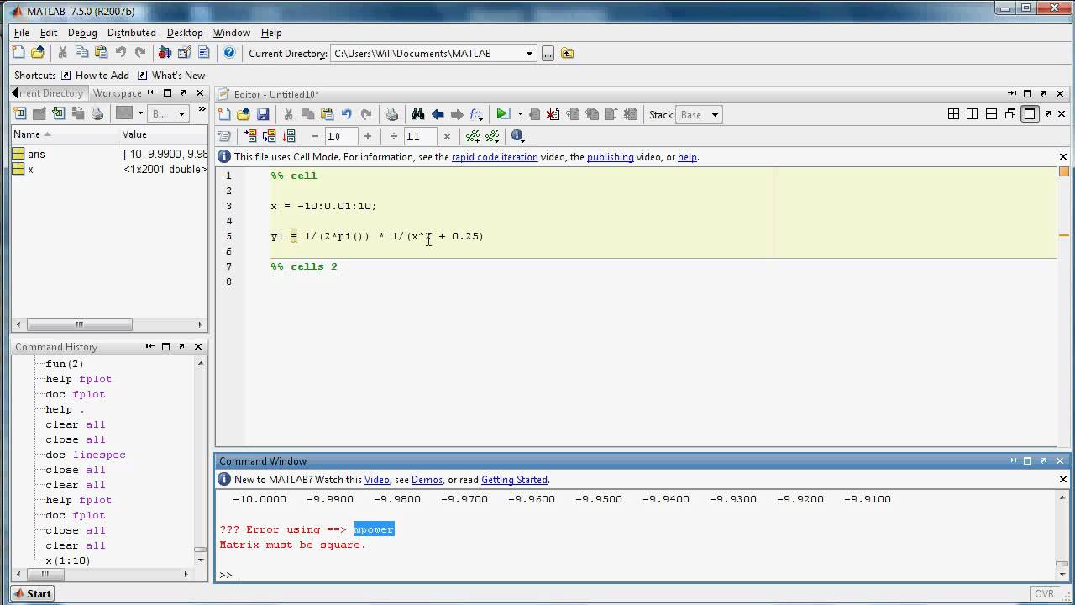Click the Video link in Command Window
The width and height of the screenshot is (1075, 605).
tap(376, 480)
